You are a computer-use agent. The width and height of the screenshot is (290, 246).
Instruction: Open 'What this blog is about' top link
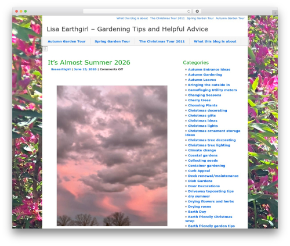(x=132, y=18)
